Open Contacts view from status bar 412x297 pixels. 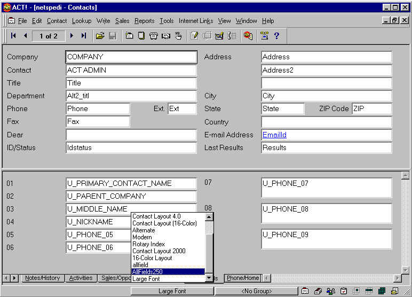pos(305,291)
